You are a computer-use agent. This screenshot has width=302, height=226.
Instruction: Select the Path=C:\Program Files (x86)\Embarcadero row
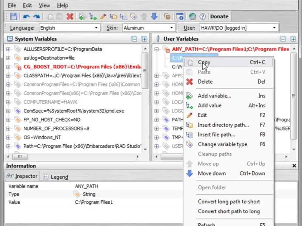82,146
